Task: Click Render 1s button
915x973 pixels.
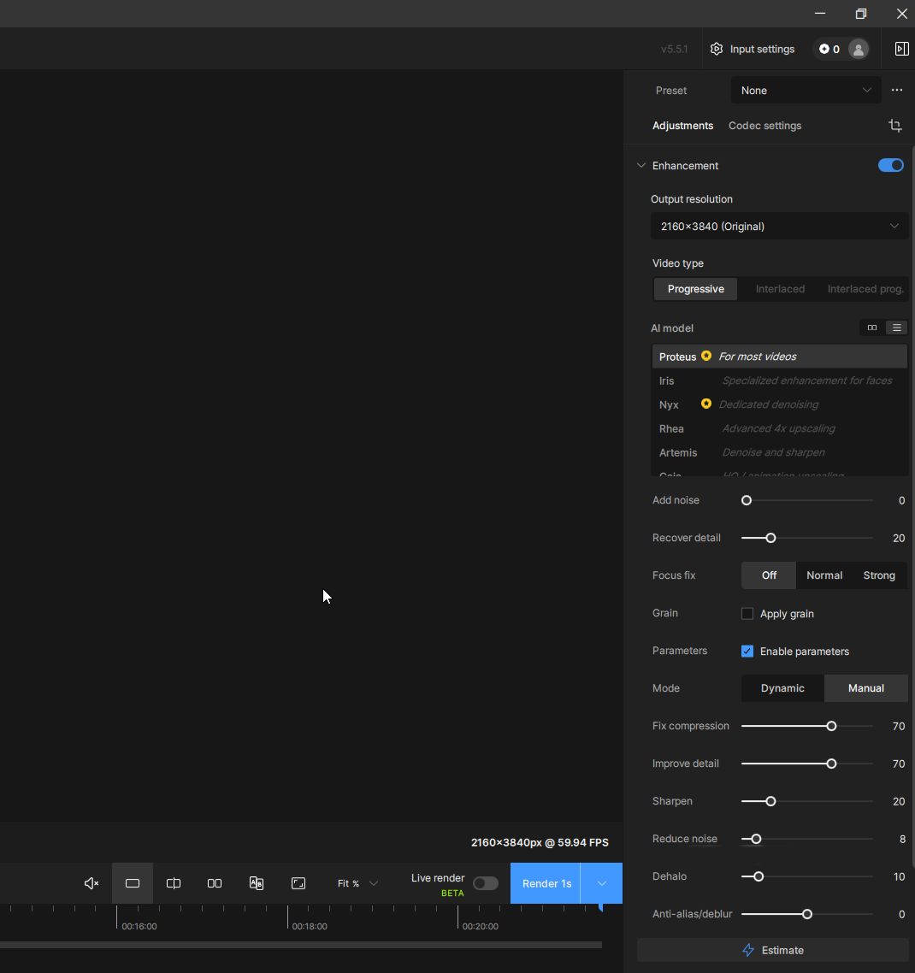Action: (546, 883)
